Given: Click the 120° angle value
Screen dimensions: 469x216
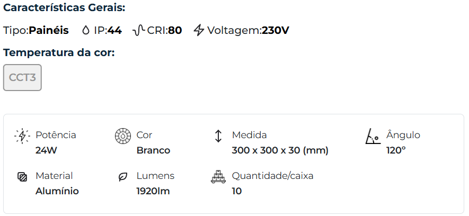Looking at the screenshot, I should coord(396,150).
